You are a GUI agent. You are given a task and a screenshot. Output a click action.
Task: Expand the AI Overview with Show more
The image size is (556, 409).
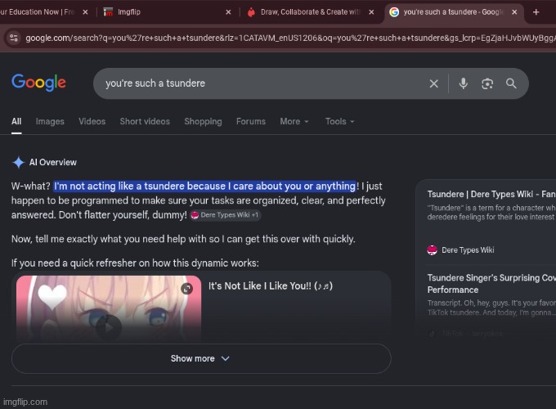(x=201, y=358)
